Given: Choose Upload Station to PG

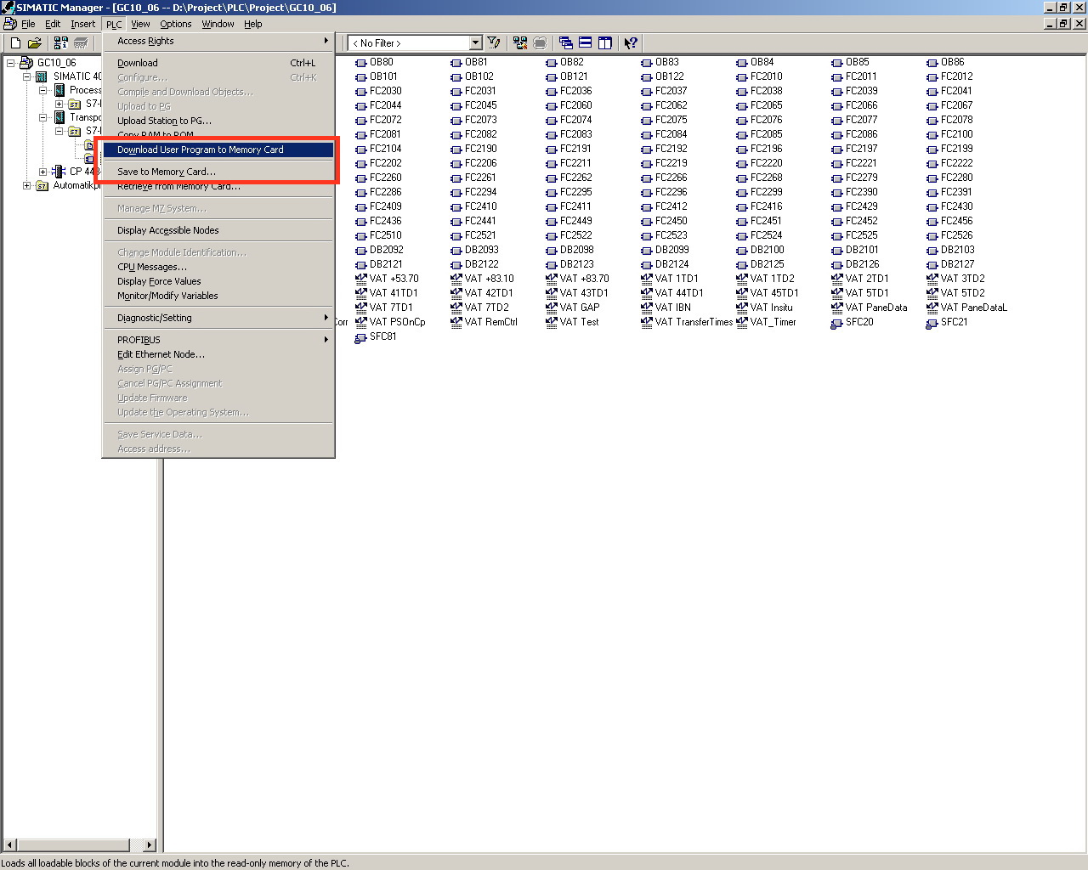Looking at the screenshot, I should [x=218, y=121].
